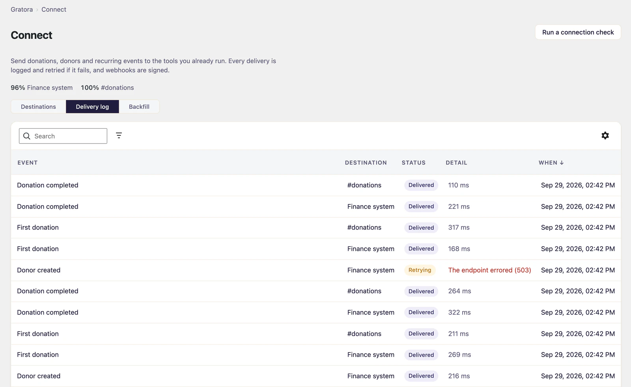631x387 pixels.
Task: Go to Gratora breadcrumb link
Action: click(x=22, y=9)
